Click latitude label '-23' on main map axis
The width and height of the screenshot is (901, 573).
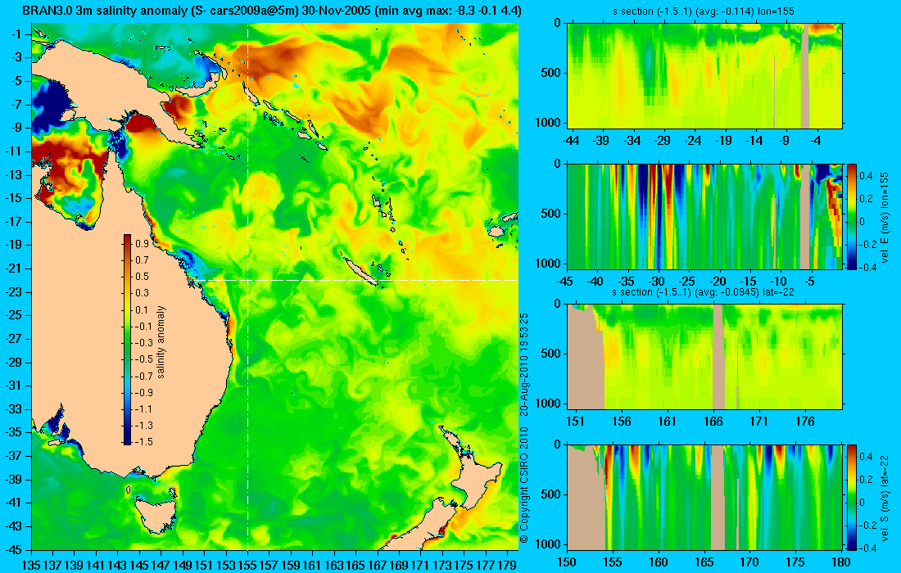click(13, 292)
